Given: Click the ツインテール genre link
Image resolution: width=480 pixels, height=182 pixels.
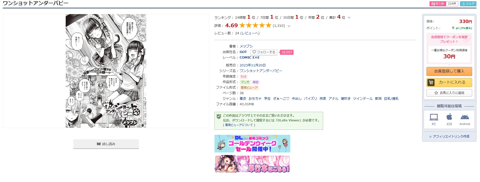Looking at the screenshot, I should click(x=363, y=98).
